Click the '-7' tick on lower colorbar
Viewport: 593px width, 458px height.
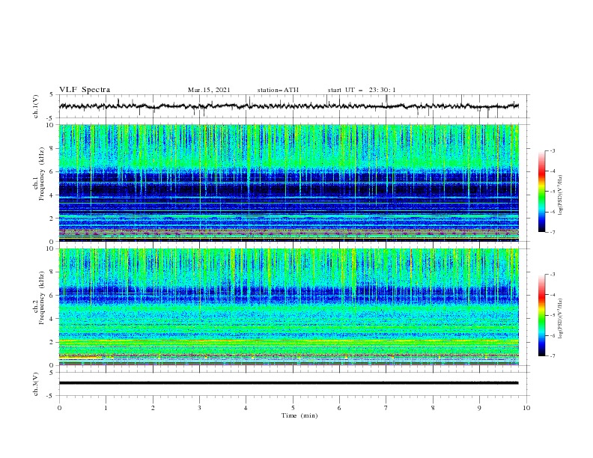pos(552,356)
